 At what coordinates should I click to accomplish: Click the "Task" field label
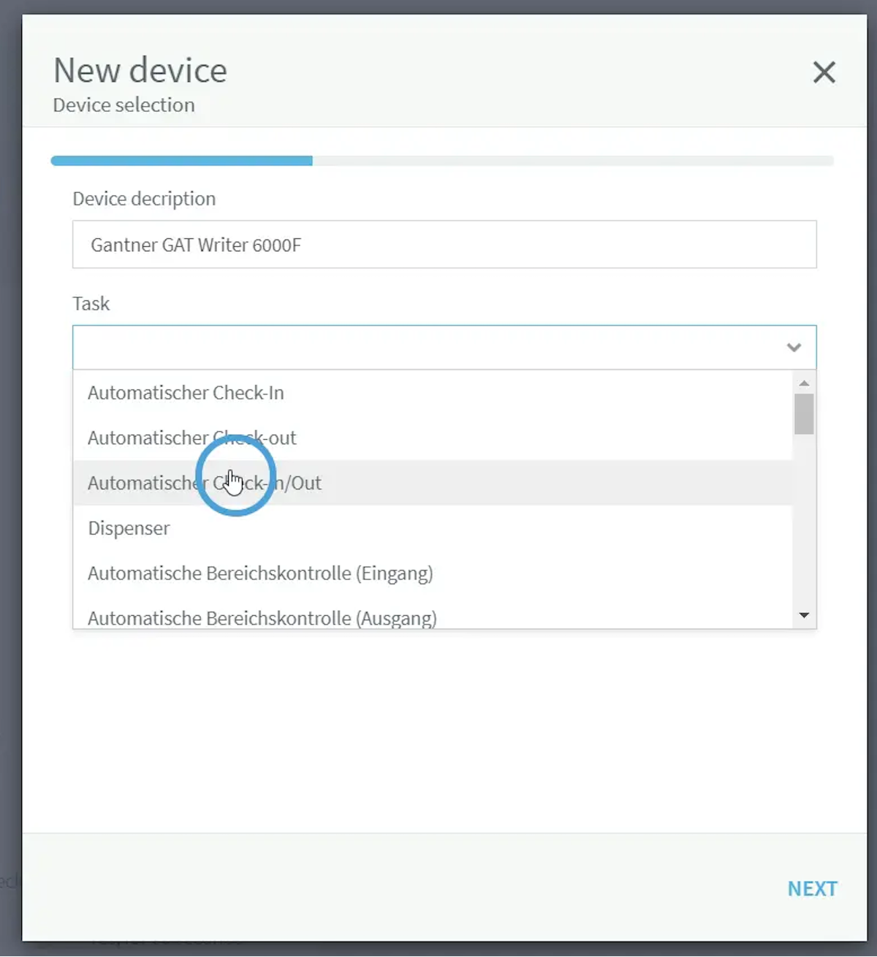pyautogui.click(x=91, y=303)
